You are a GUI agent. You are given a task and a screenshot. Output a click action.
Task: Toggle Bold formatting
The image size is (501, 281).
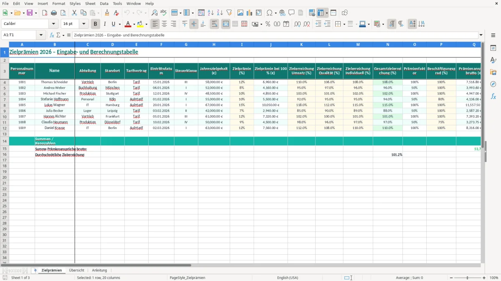pyautogui.click(x=96, y=24)
